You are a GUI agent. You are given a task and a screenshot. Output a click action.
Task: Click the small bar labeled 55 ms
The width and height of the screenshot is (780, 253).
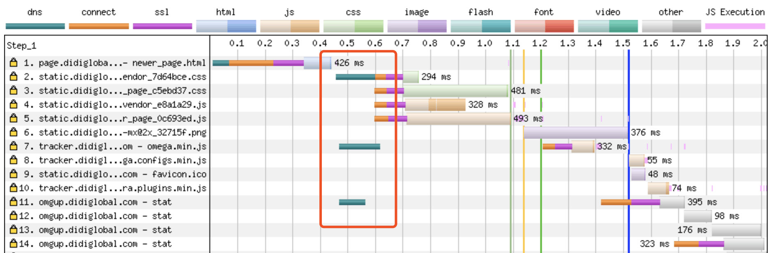(x=637, y=160)
